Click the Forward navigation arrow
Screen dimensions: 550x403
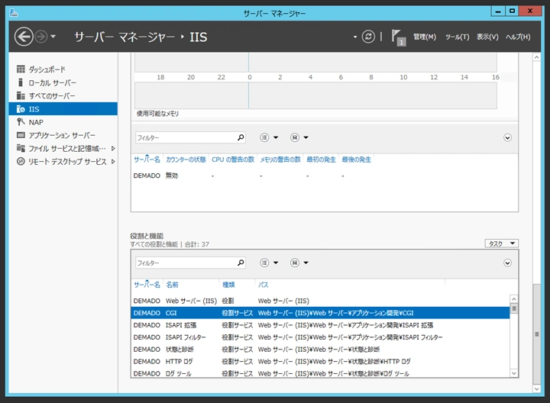pyautogui.click(x=41, y=37)
